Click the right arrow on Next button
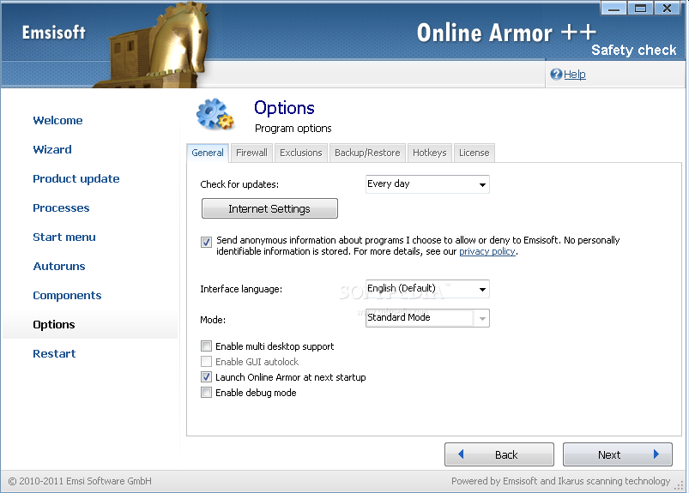This screenshot has height=493, width=689. (656, 454)
